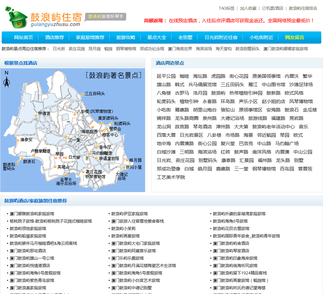Viewport: 323px width, 294px height.
Task: Open 鼓浪屿伊亚家庭旅馆 listing
Action: [129, 214]
